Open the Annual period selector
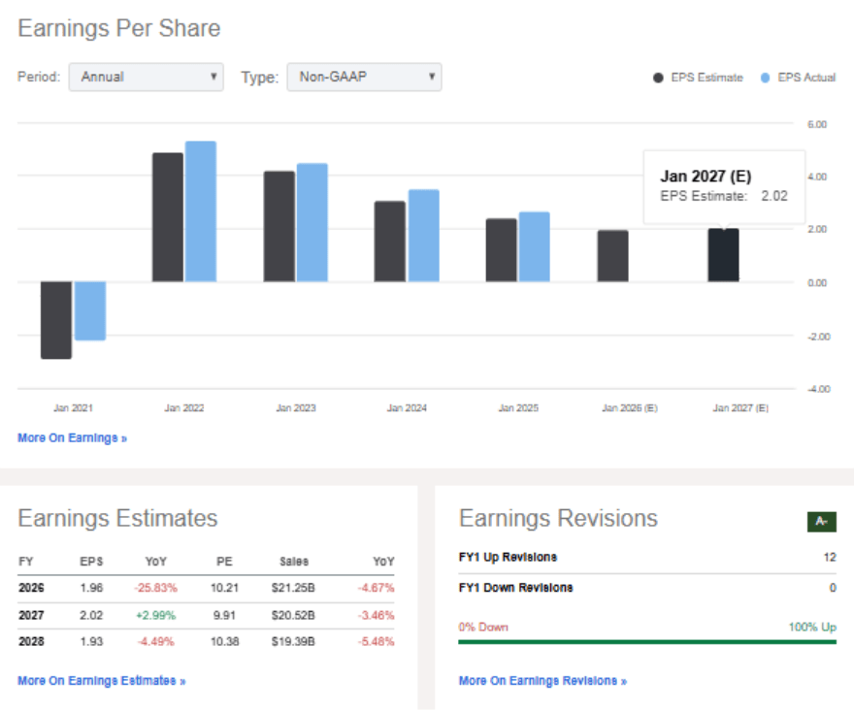The image size is (854, 710). [146, 77]
